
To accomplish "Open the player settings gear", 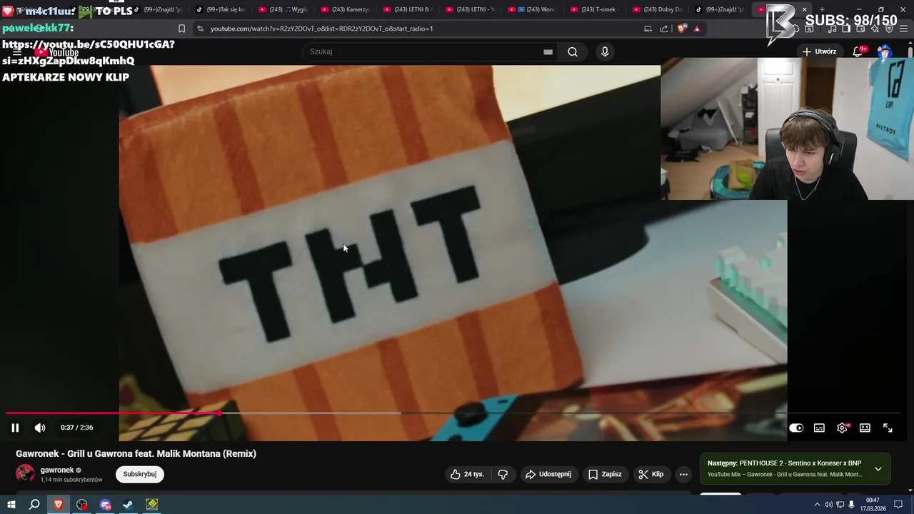I will (x=842, y=428).
